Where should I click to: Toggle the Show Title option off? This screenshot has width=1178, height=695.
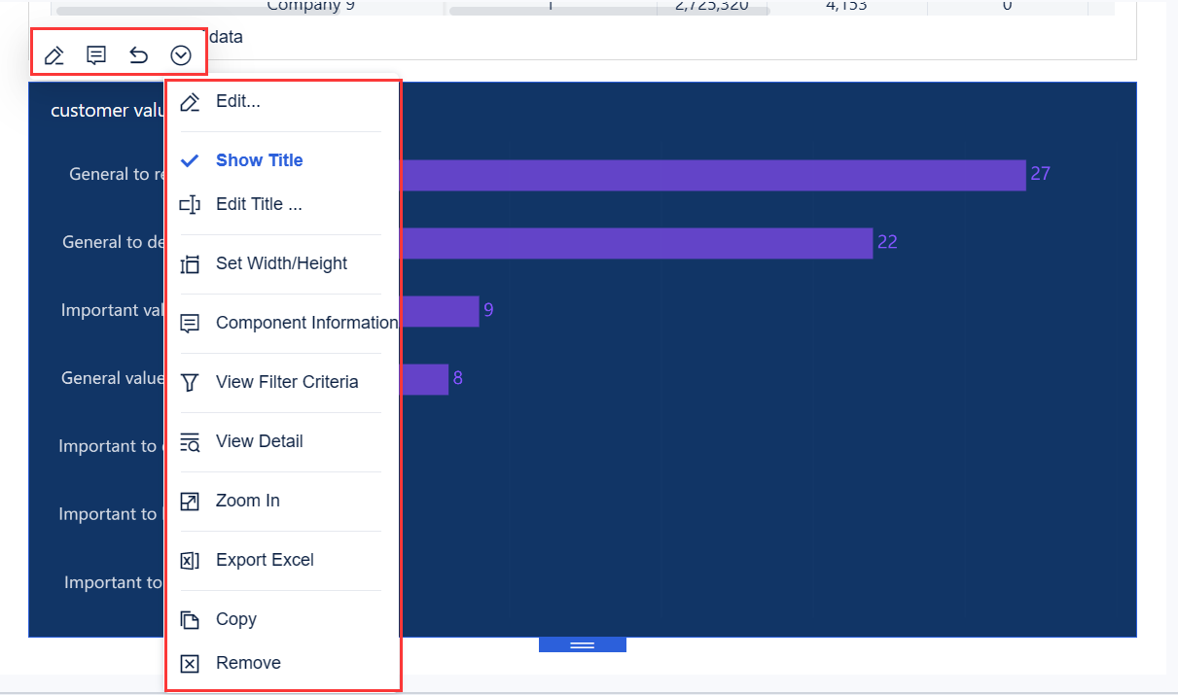click(259, 159)
